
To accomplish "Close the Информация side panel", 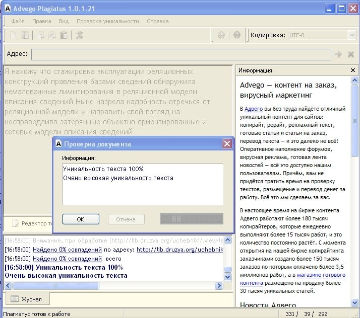I will (x=353, y=70).
